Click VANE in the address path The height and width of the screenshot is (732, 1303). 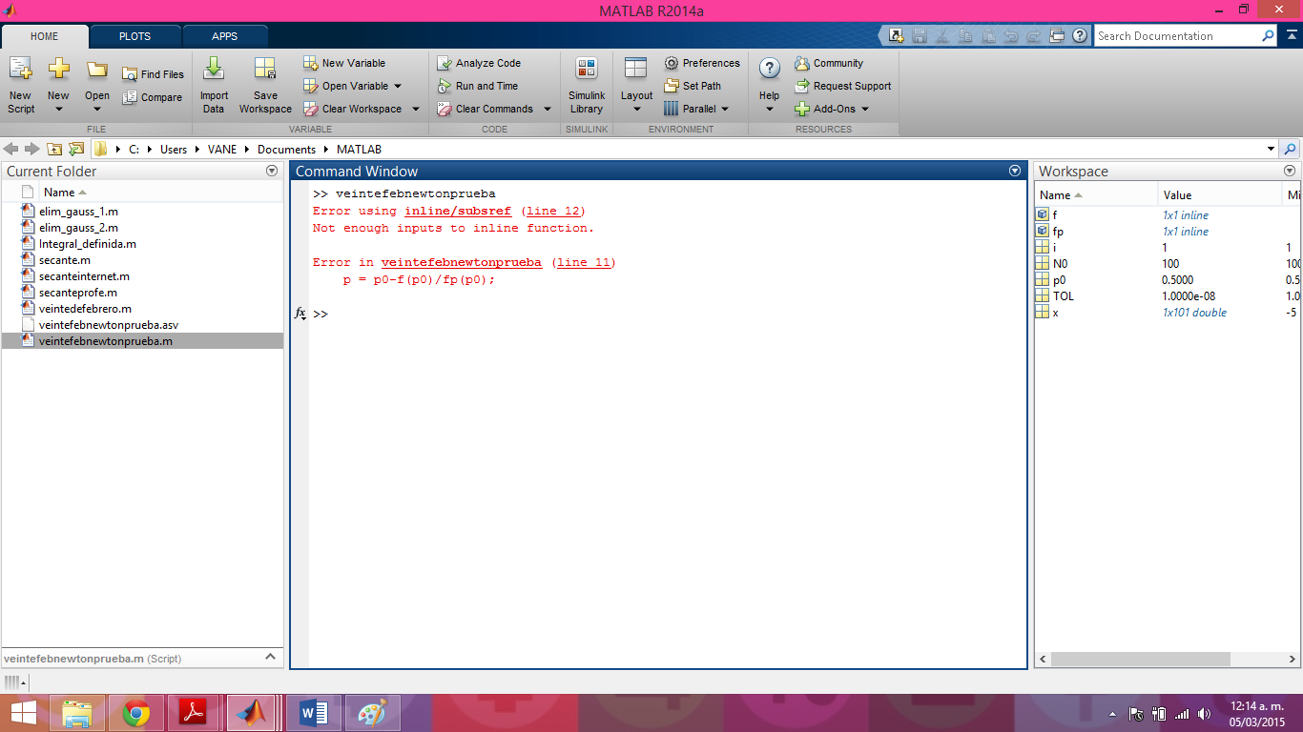[x=222, y=150]
